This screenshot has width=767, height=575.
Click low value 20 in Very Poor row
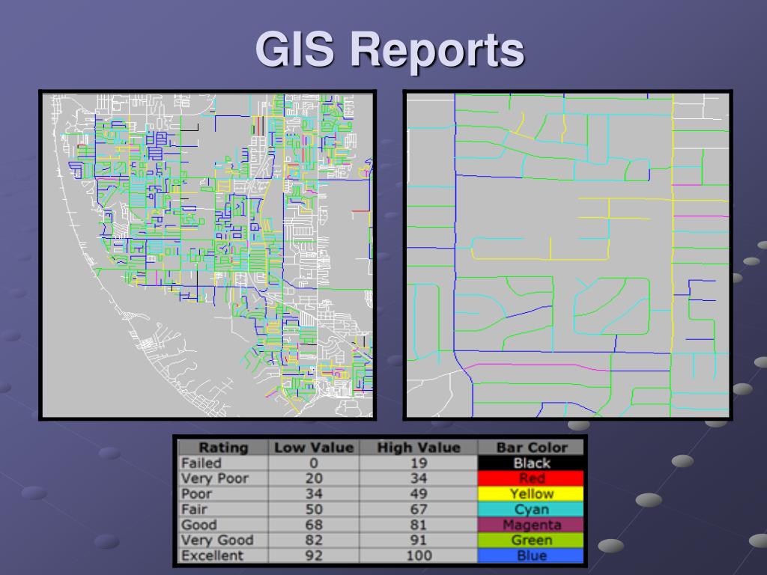314,478
